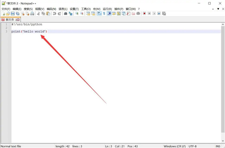Close the 新文件 2 tab with its X
This screenshot has width=225, height=148.
click(x=18, y=20)
